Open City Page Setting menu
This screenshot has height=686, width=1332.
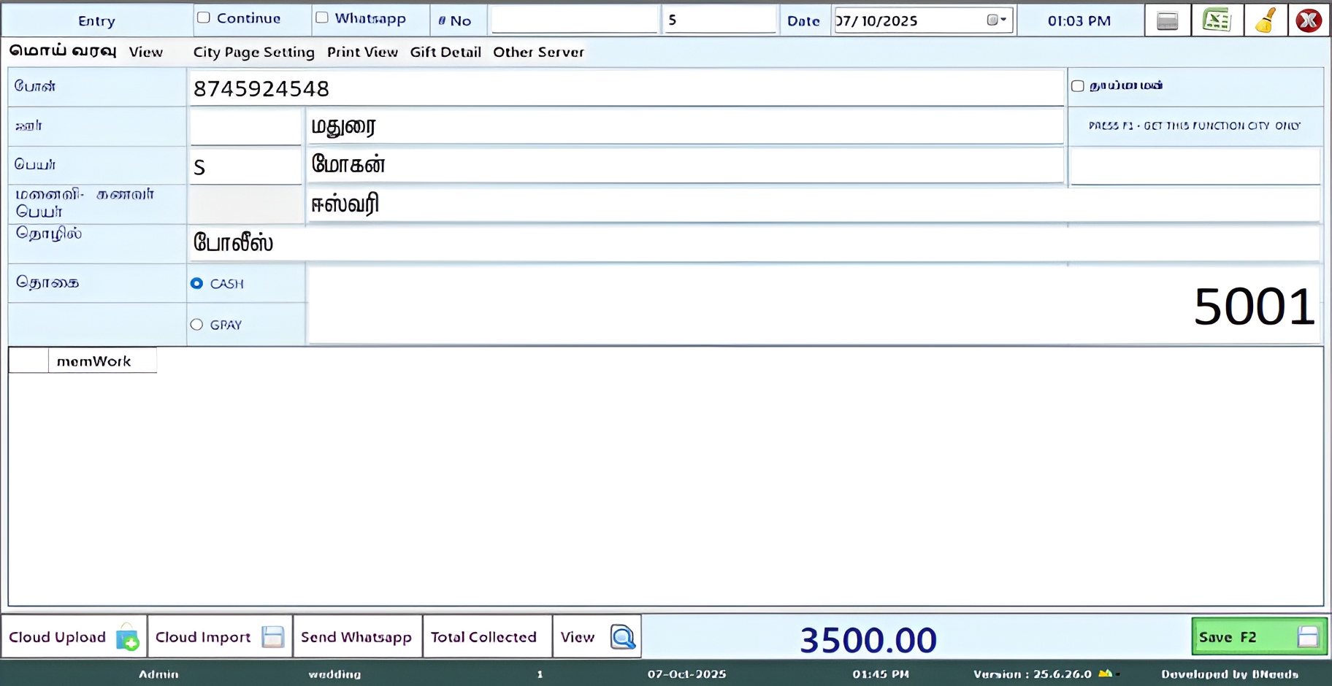coord(253,52)
